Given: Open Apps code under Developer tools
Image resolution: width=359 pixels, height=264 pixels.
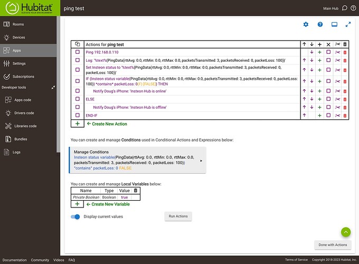Looking at the screenshot, I should pyautogui.click(x=28, y=100).
